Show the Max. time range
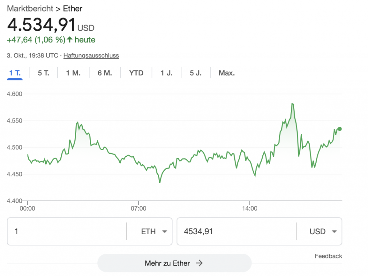 click(x=227, y=73)
